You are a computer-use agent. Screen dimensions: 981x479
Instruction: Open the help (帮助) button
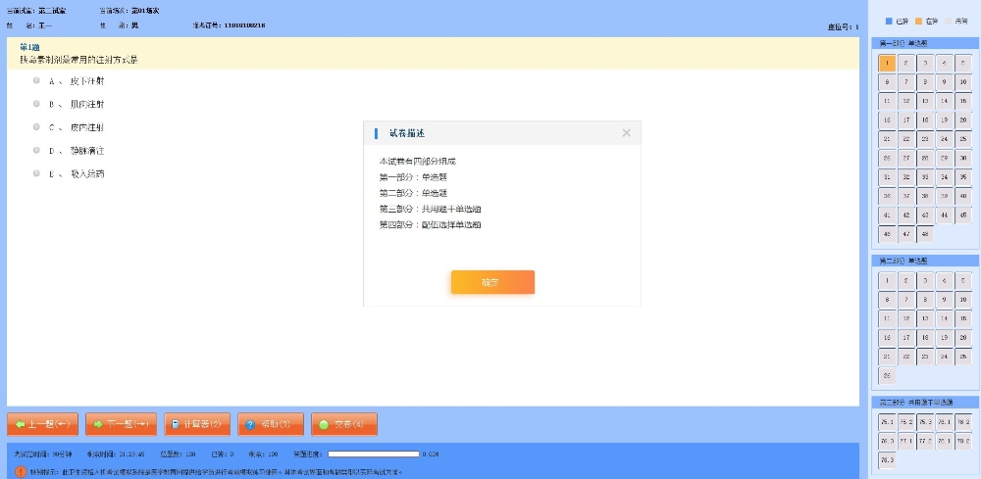(270, 424)
